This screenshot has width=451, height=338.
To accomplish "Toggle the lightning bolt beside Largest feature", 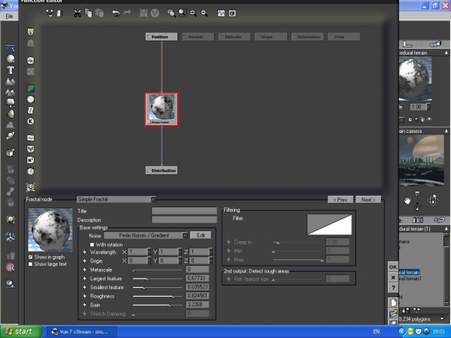I will click(84, 279).
